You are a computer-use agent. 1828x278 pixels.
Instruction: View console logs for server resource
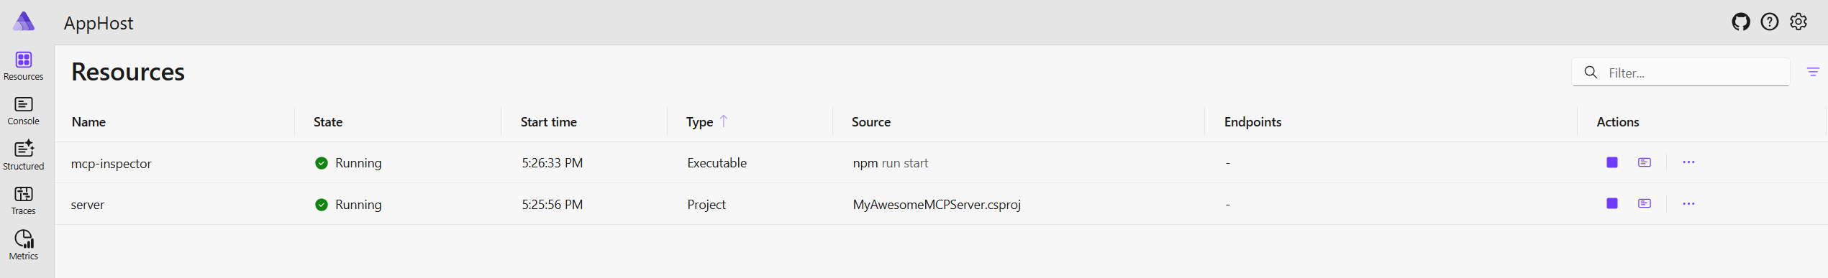[x=1644, y=204]
